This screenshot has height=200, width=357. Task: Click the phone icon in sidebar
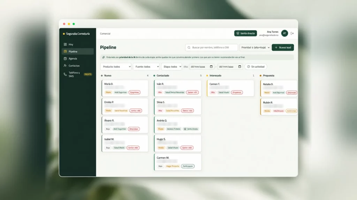tap(65, 74)
